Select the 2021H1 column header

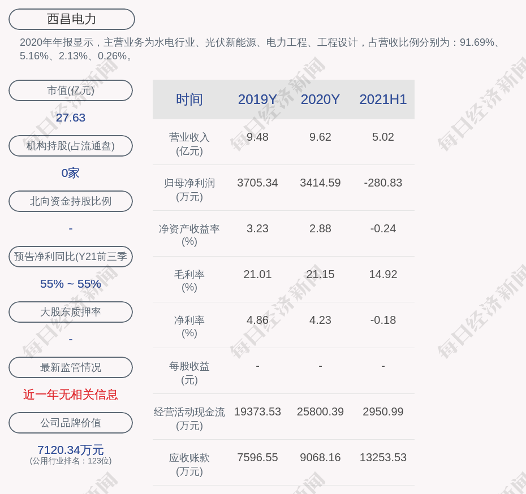tap(383, 99)
